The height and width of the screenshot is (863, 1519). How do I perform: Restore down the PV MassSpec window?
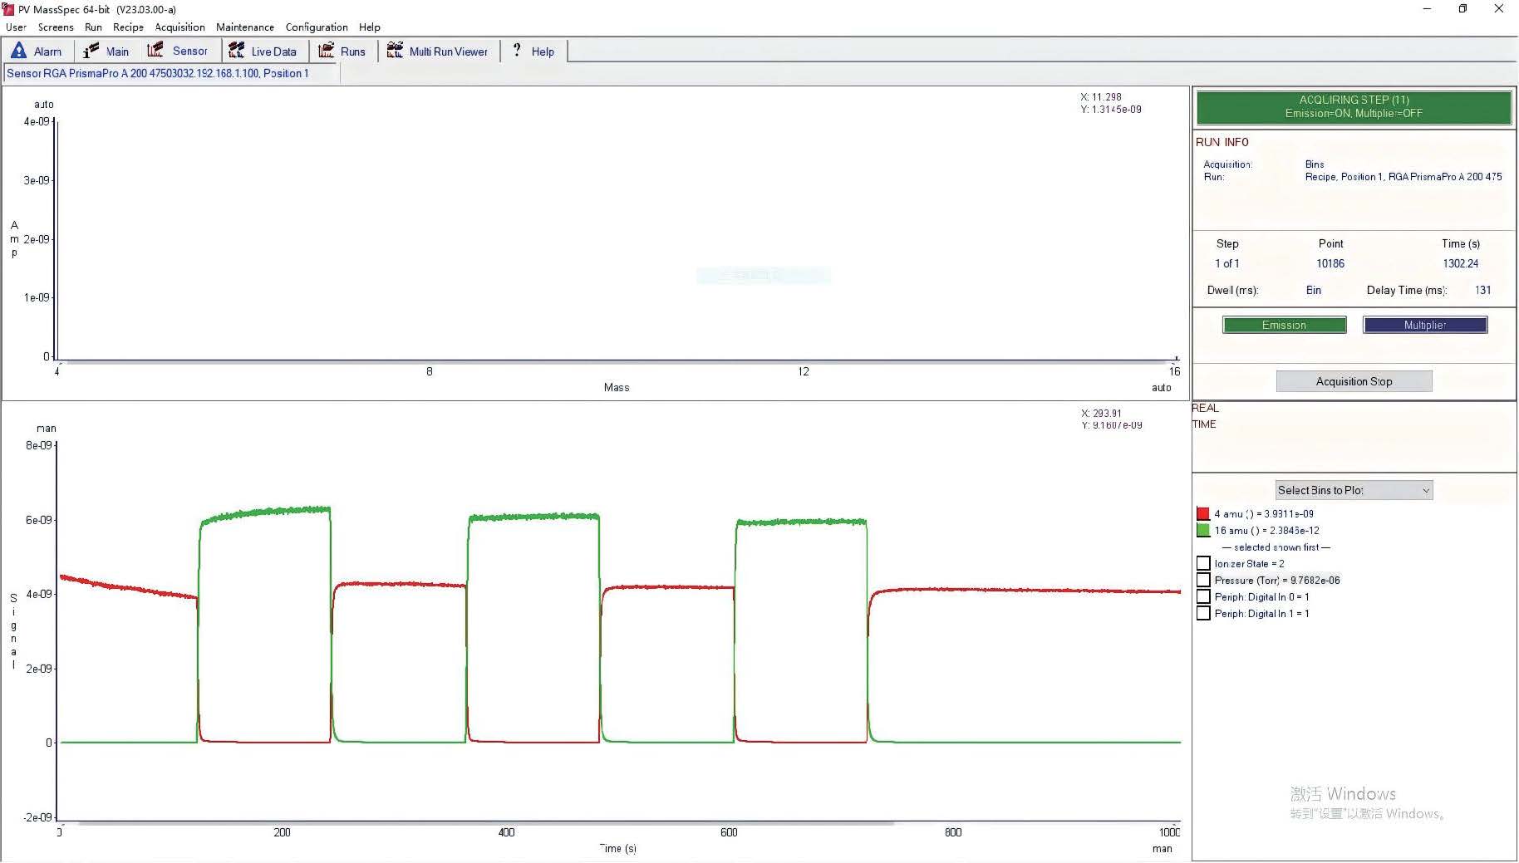1463,9
